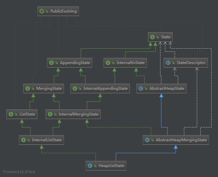Click the public visibility icon beside StateDescriptor
The width and height of the screenshot is (218, 177).
click(x=173, y=63)
